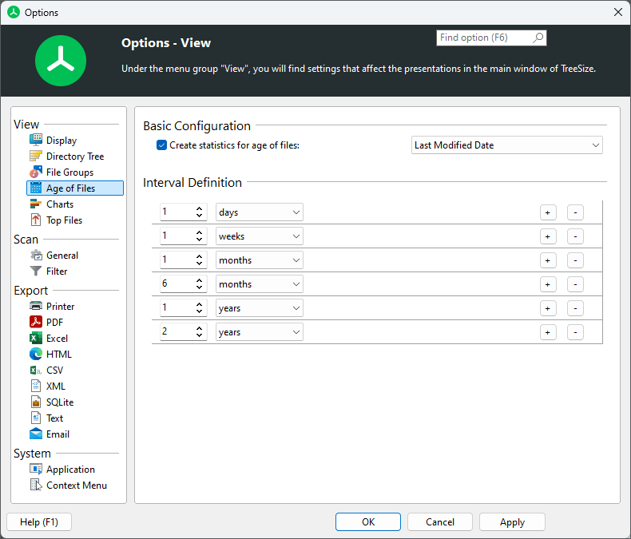Remove the 2 years interval row
This screenshot has height=539, width=631.
[575, 332]
